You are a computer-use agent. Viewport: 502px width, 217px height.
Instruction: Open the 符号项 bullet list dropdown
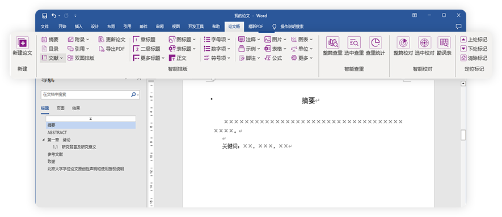[217, 58]
